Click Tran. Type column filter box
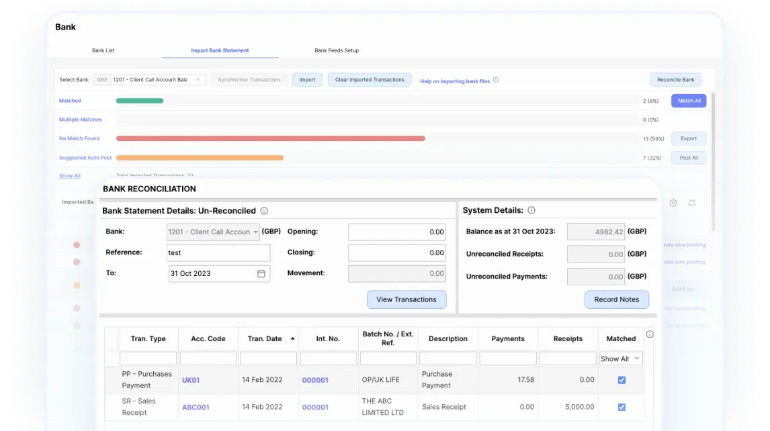 pos(148,358)
